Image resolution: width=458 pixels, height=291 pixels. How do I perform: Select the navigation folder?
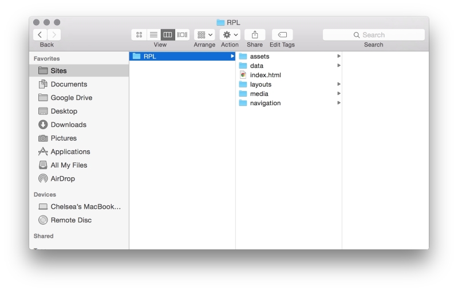(289, 103)
